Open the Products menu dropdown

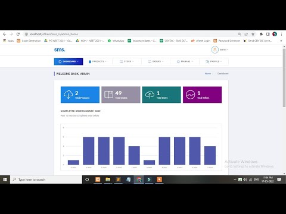click(98, 61)
